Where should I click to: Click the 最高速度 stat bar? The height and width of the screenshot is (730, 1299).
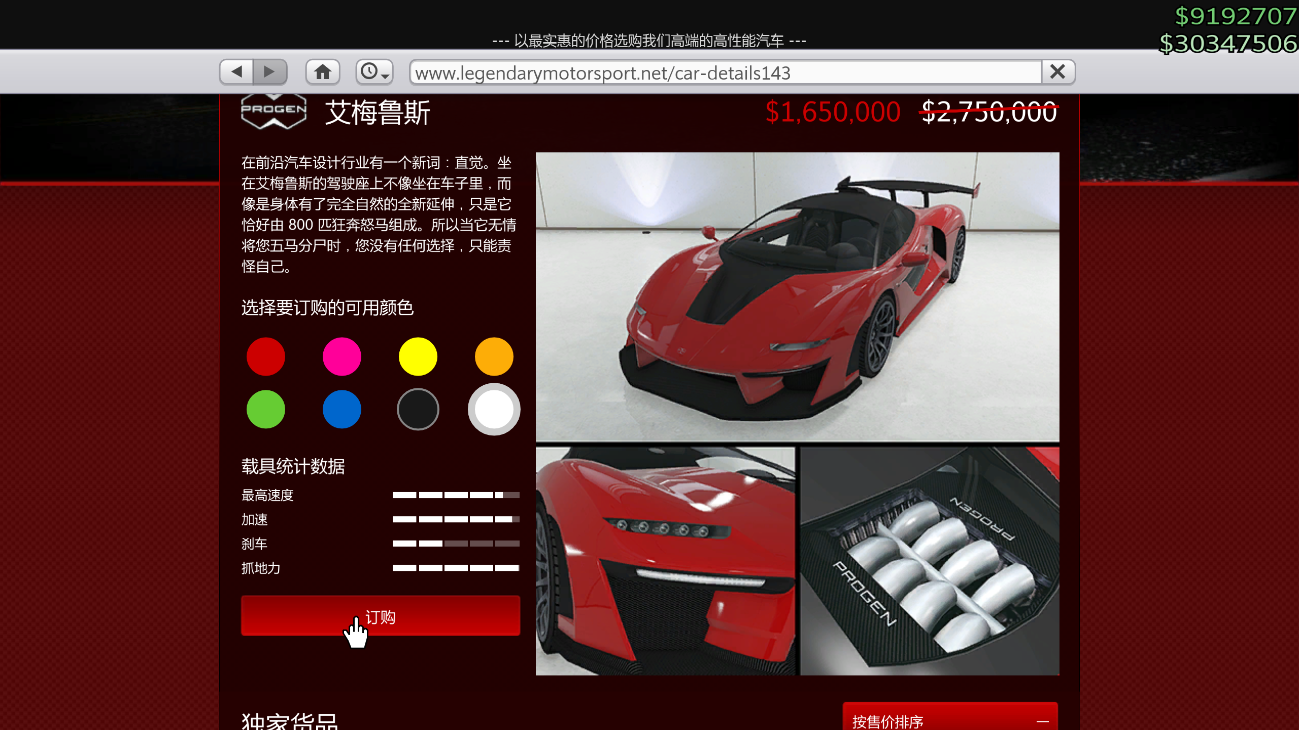456,495
